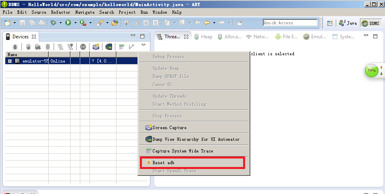The image size is (385, 194).
Task: Select Dump View Hierarchy for UI Automator
Action: coord(194,139)
